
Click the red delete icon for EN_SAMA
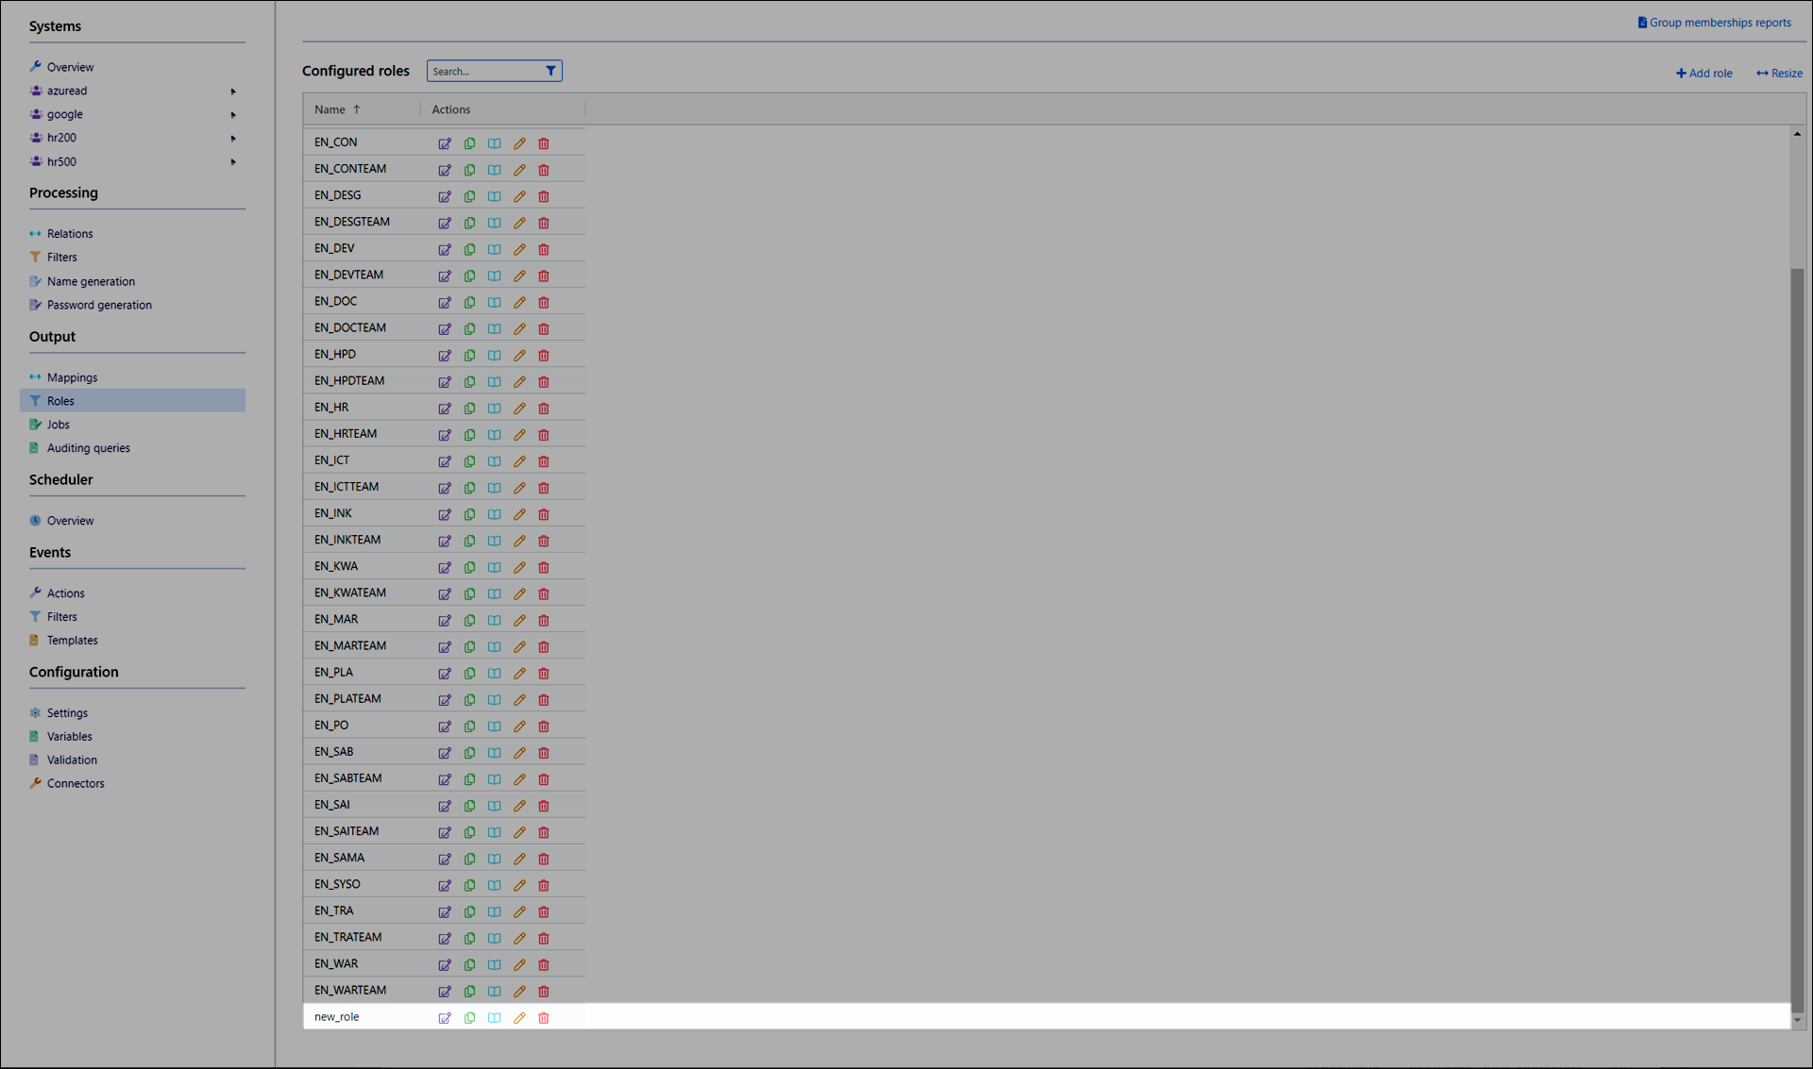544,859
